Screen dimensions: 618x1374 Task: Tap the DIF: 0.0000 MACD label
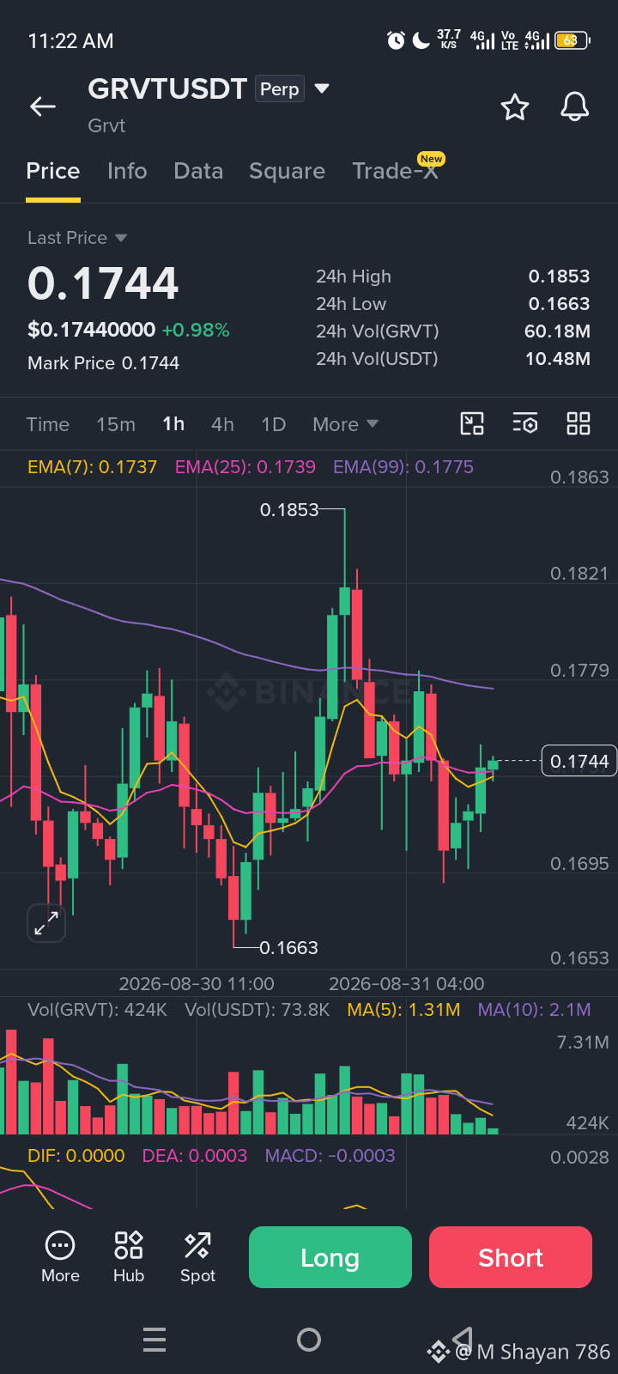(x=76, y=1156)
